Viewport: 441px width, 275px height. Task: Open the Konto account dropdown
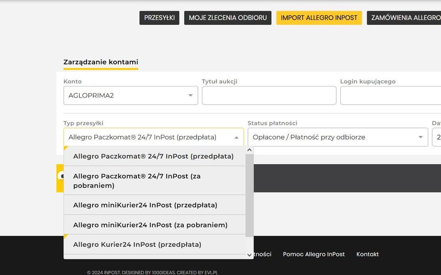[130, 95]
